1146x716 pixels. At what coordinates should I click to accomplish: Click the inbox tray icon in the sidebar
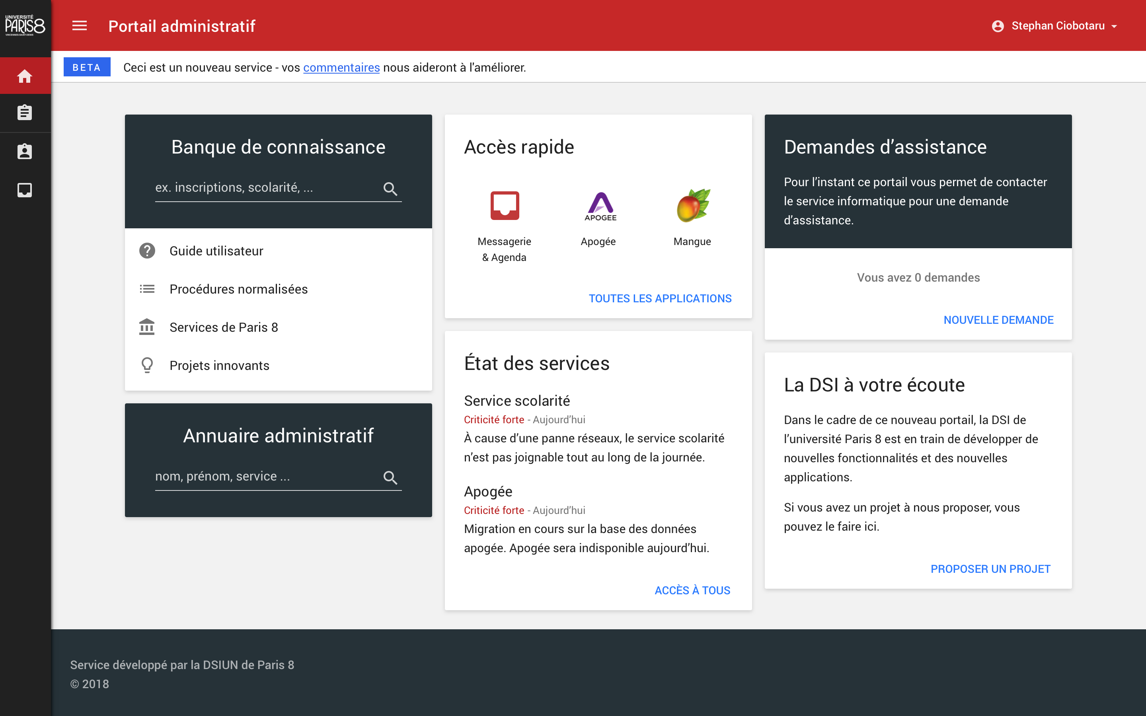pos(25,189)
